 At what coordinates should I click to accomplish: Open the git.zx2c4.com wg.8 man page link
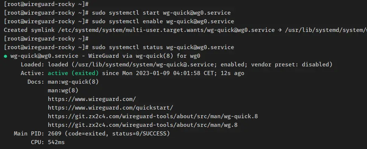tap(143, 125)
